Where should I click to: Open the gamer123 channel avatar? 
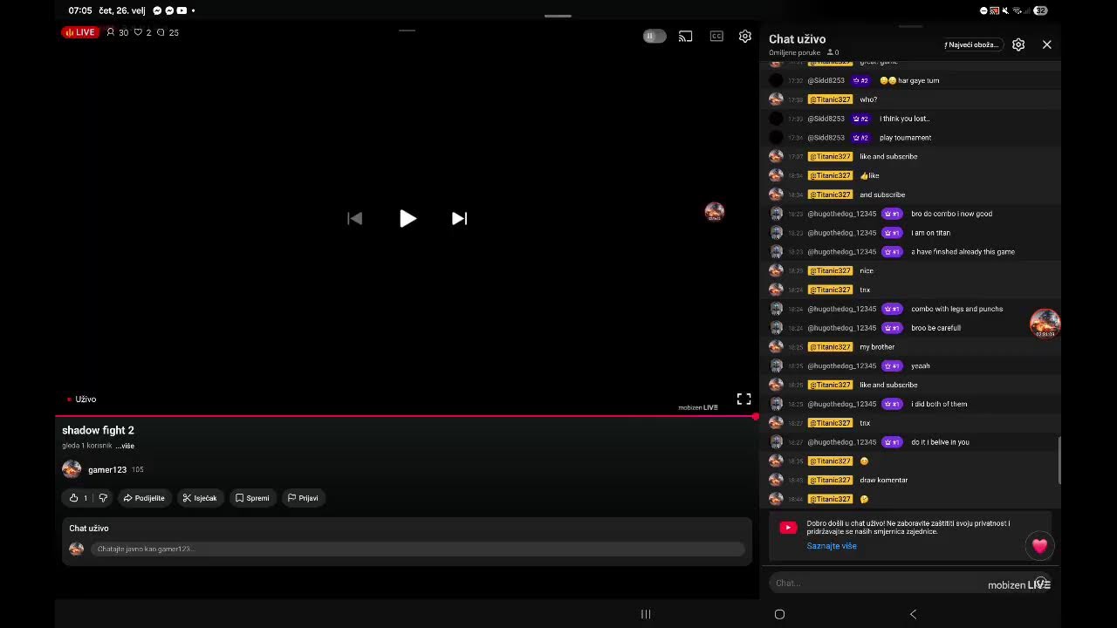72,469
